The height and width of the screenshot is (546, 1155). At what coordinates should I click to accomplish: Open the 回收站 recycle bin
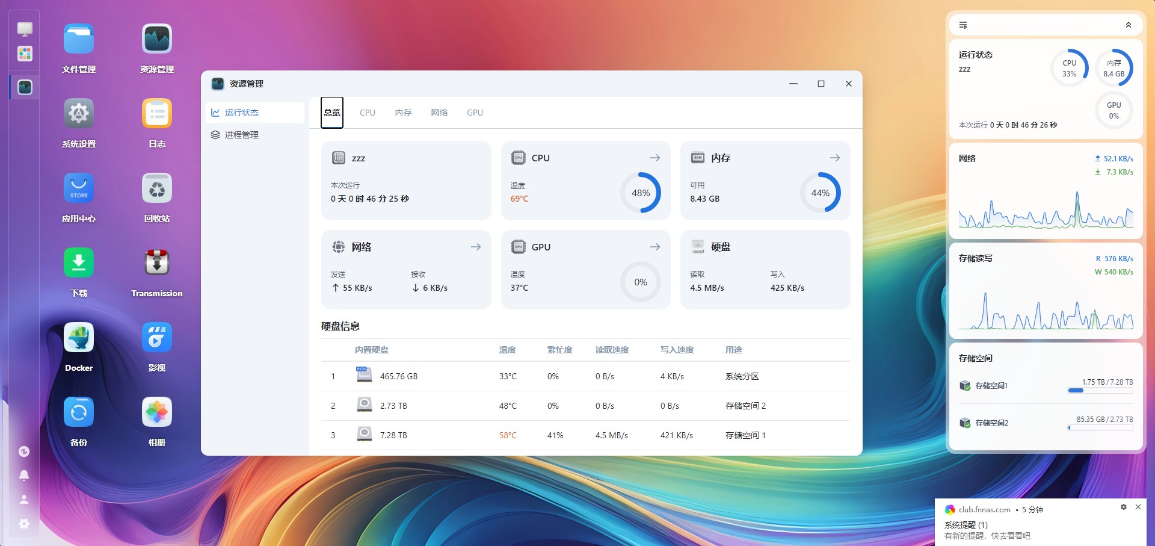[156, 188]
